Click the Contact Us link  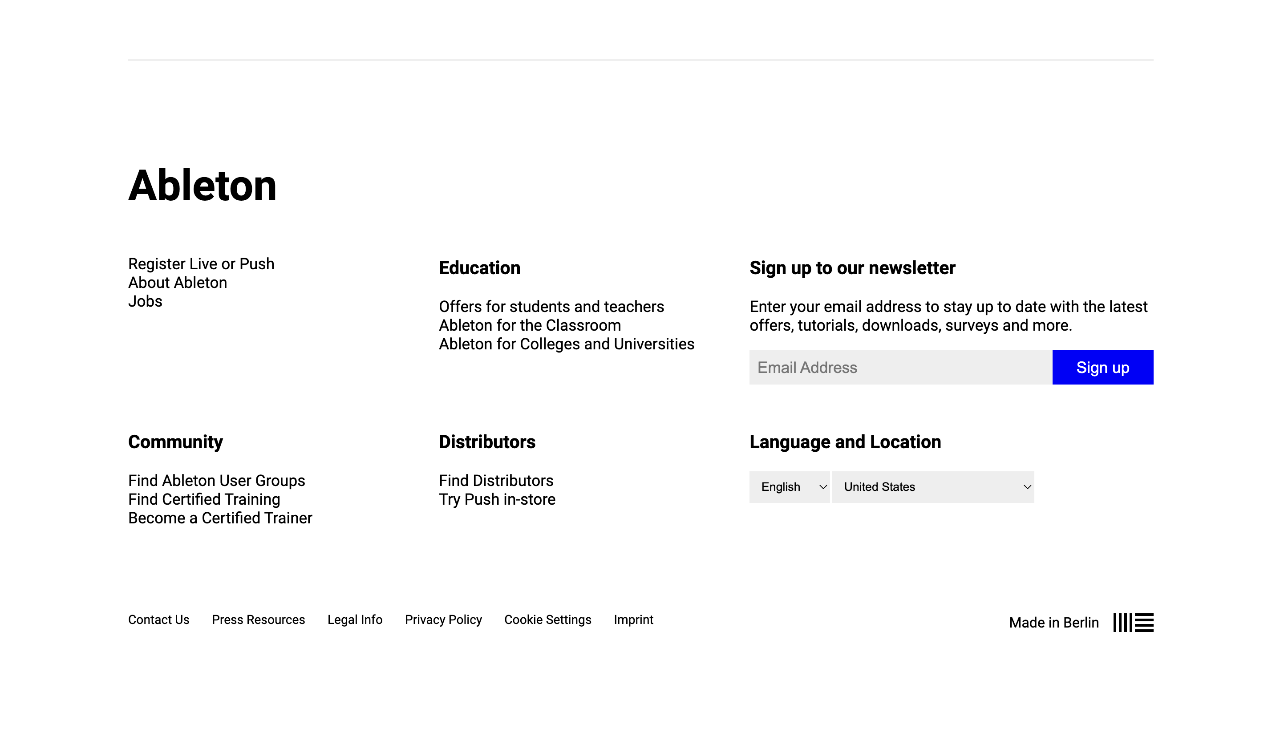click(x=158, y=620)
